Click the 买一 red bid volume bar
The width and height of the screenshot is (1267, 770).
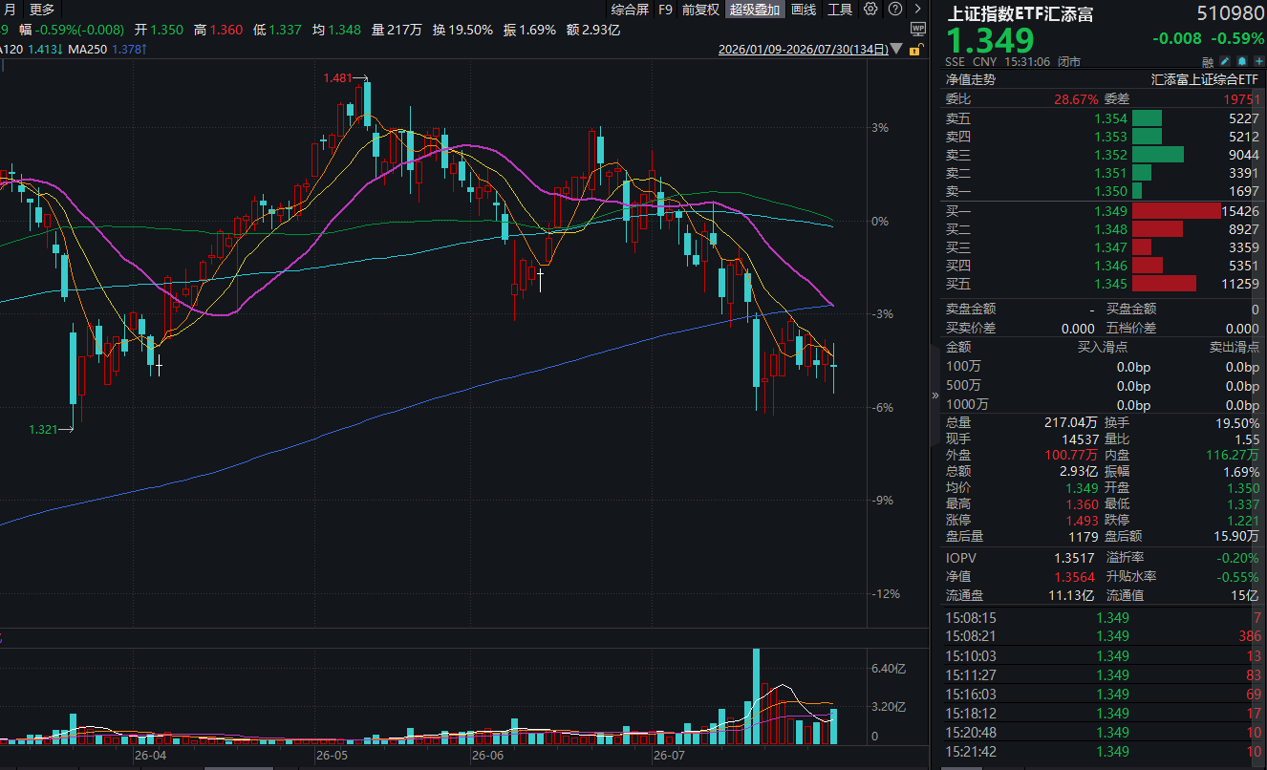pos(1176,211)
